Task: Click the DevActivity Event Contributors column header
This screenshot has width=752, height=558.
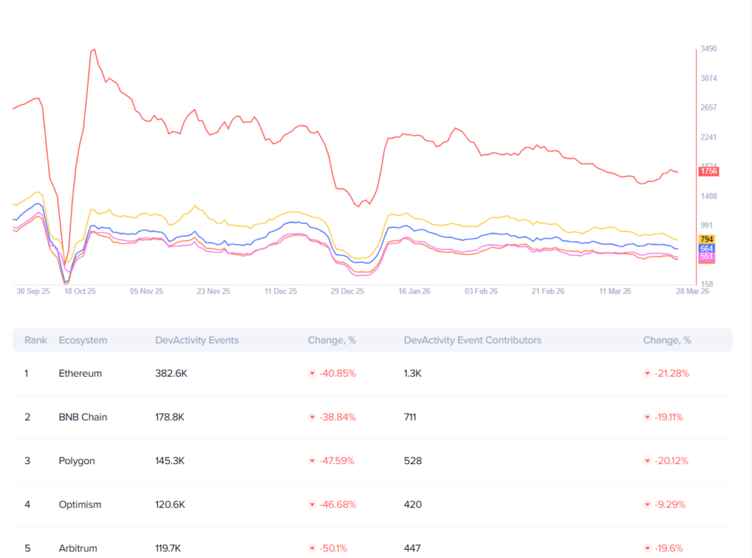Action: [472, 340]
